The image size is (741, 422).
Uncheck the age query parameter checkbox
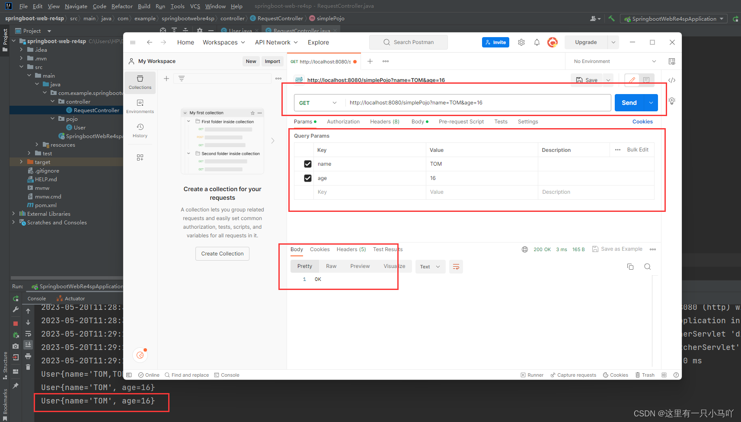point(308,178)
